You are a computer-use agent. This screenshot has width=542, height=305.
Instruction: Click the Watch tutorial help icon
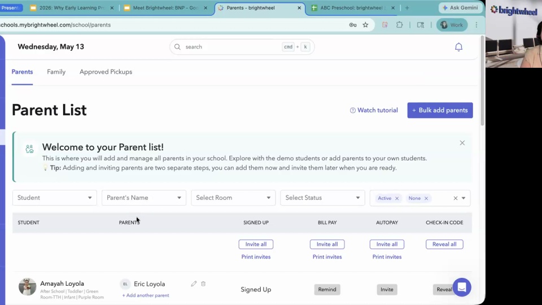pyautogui.click(x=352, y=110)
